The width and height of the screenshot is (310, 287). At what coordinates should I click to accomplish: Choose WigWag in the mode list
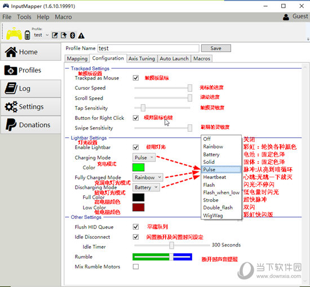[x=221, y=216]
